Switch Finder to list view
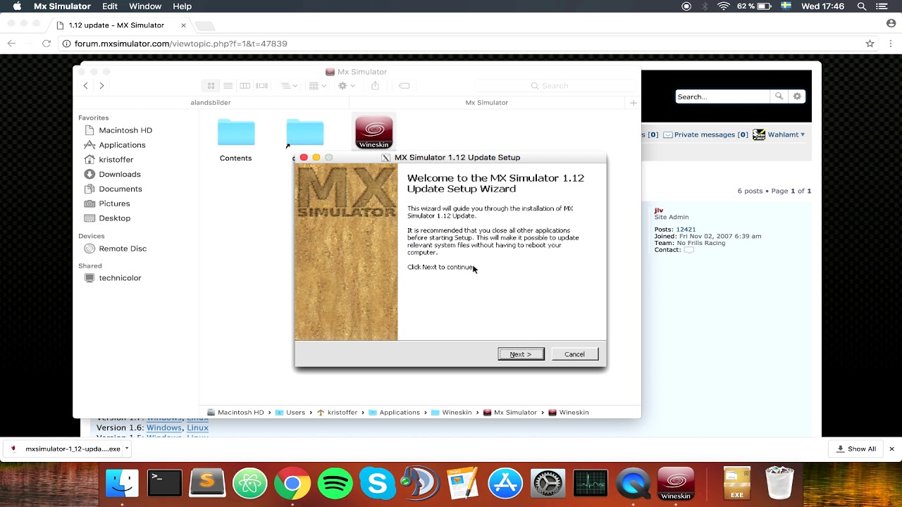902x507 pixels. click(x=228, y=85)
